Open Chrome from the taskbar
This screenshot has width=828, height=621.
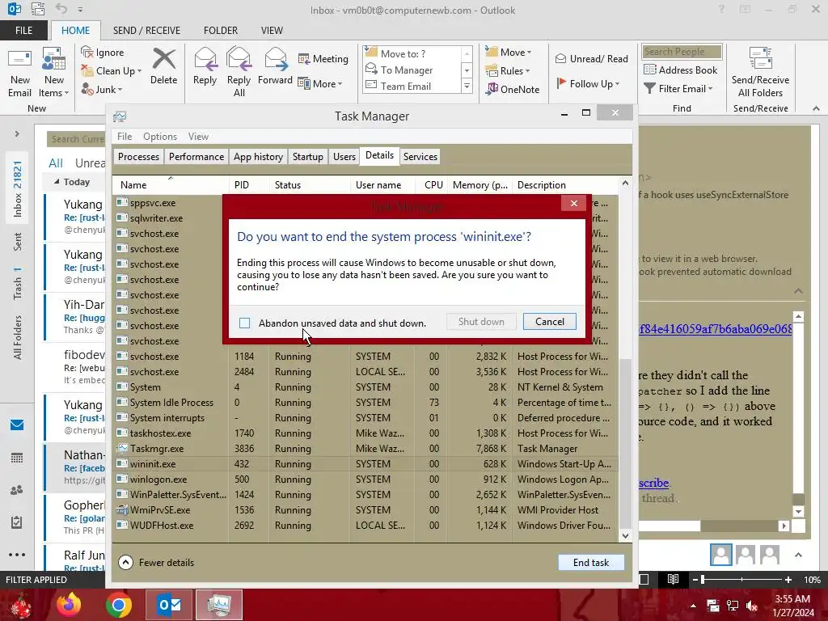pyautogui.click(x=119, y=605)
